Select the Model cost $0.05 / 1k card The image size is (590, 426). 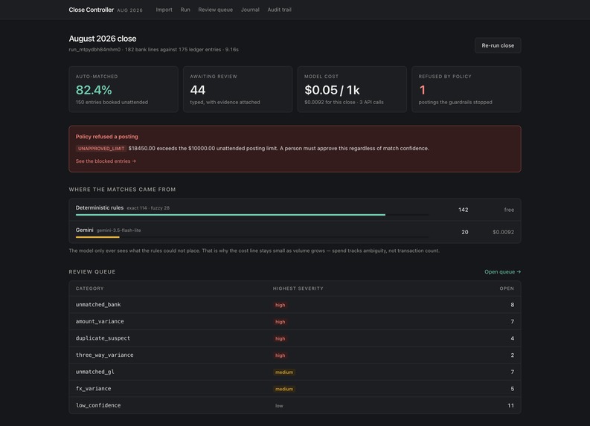[x=352, y=89]
